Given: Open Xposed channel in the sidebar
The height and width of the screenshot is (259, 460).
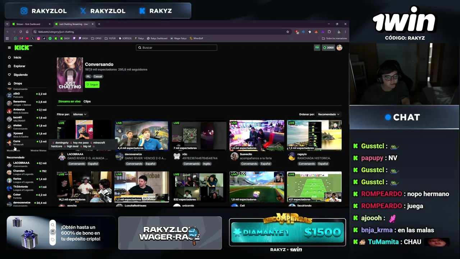Looking at the screenshot, I should 27,135.
